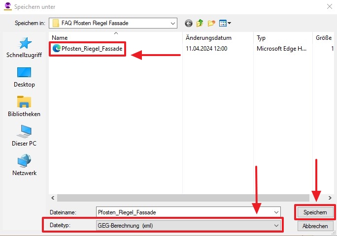Open Bibliotheken in the sidebar
This screenshot has height=236, width=337.
coord(24,106)
